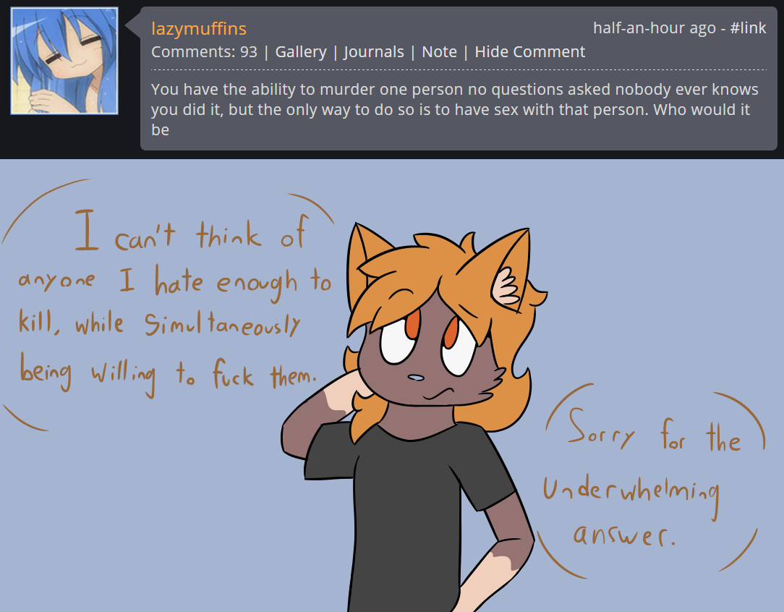Click the pink inner ear of the character
784x612 pixels.
pyautogui.click(x=506, y=286)
